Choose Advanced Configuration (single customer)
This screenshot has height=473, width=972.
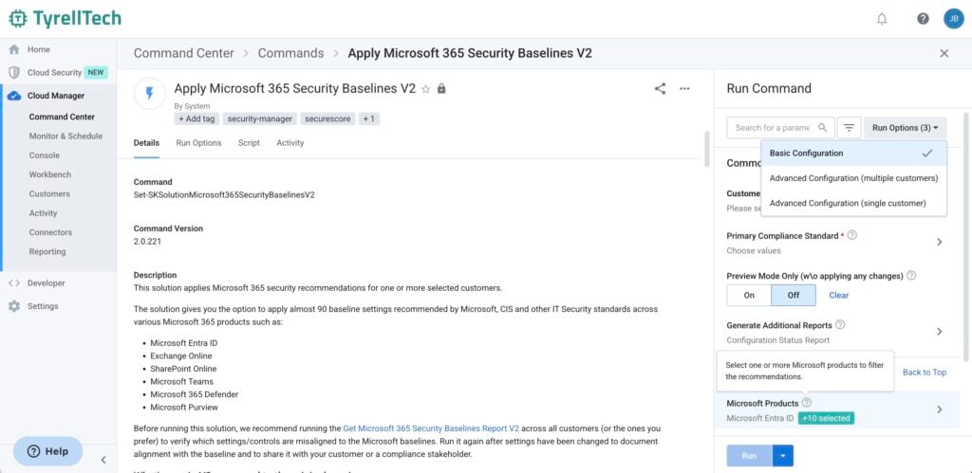click(x=847, y=203)
